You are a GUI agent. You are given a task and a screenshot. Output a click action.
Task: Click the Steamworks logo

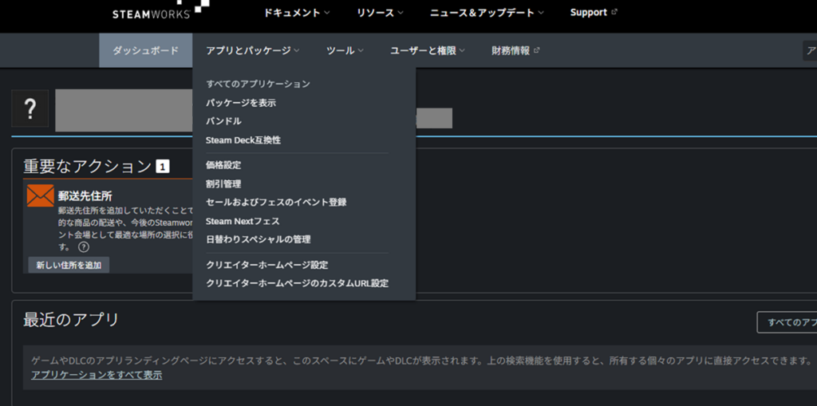[152, 11]
